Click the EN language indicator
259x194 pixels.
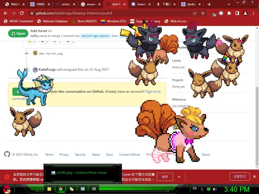195,188
